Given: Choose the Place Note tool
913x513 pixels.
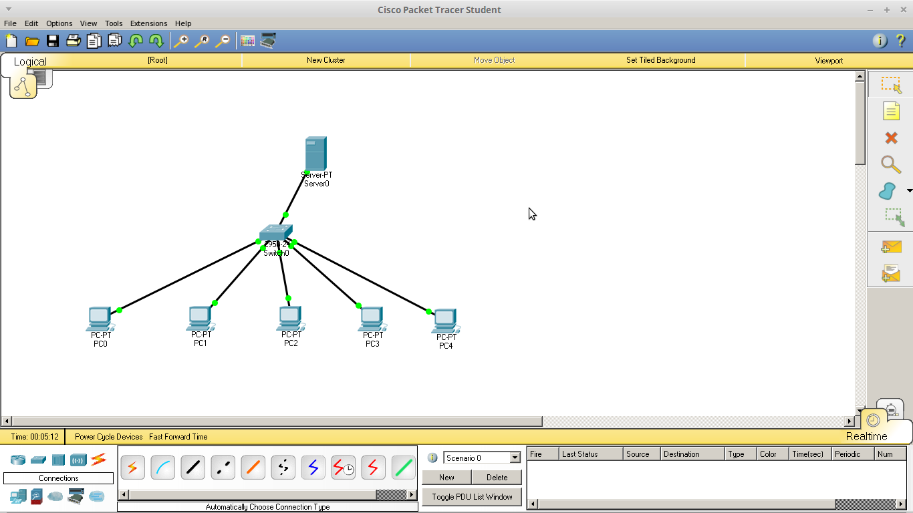Looking at the screenshot, I should click(891, 111).
